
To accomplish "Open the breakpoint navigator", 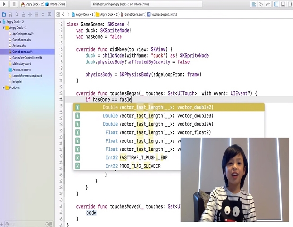I will tap(43, 14).
